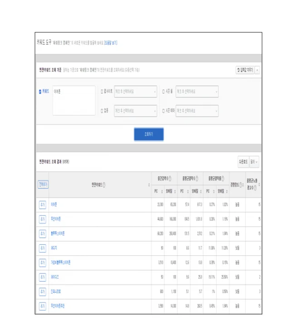This screenshot has height=318, width=296.
Task: Sort 월평균클릭수 PC column
Action: [x=188, y=191]
